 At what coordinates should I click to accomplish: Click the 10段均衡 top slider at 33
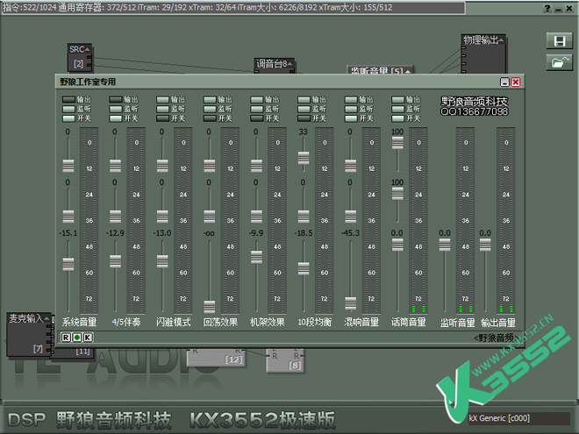pos(304,158)
